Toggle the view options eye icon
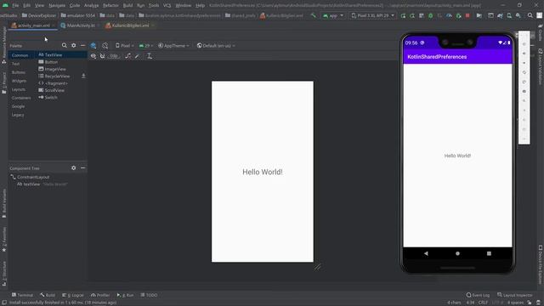 tap(93, 56)
